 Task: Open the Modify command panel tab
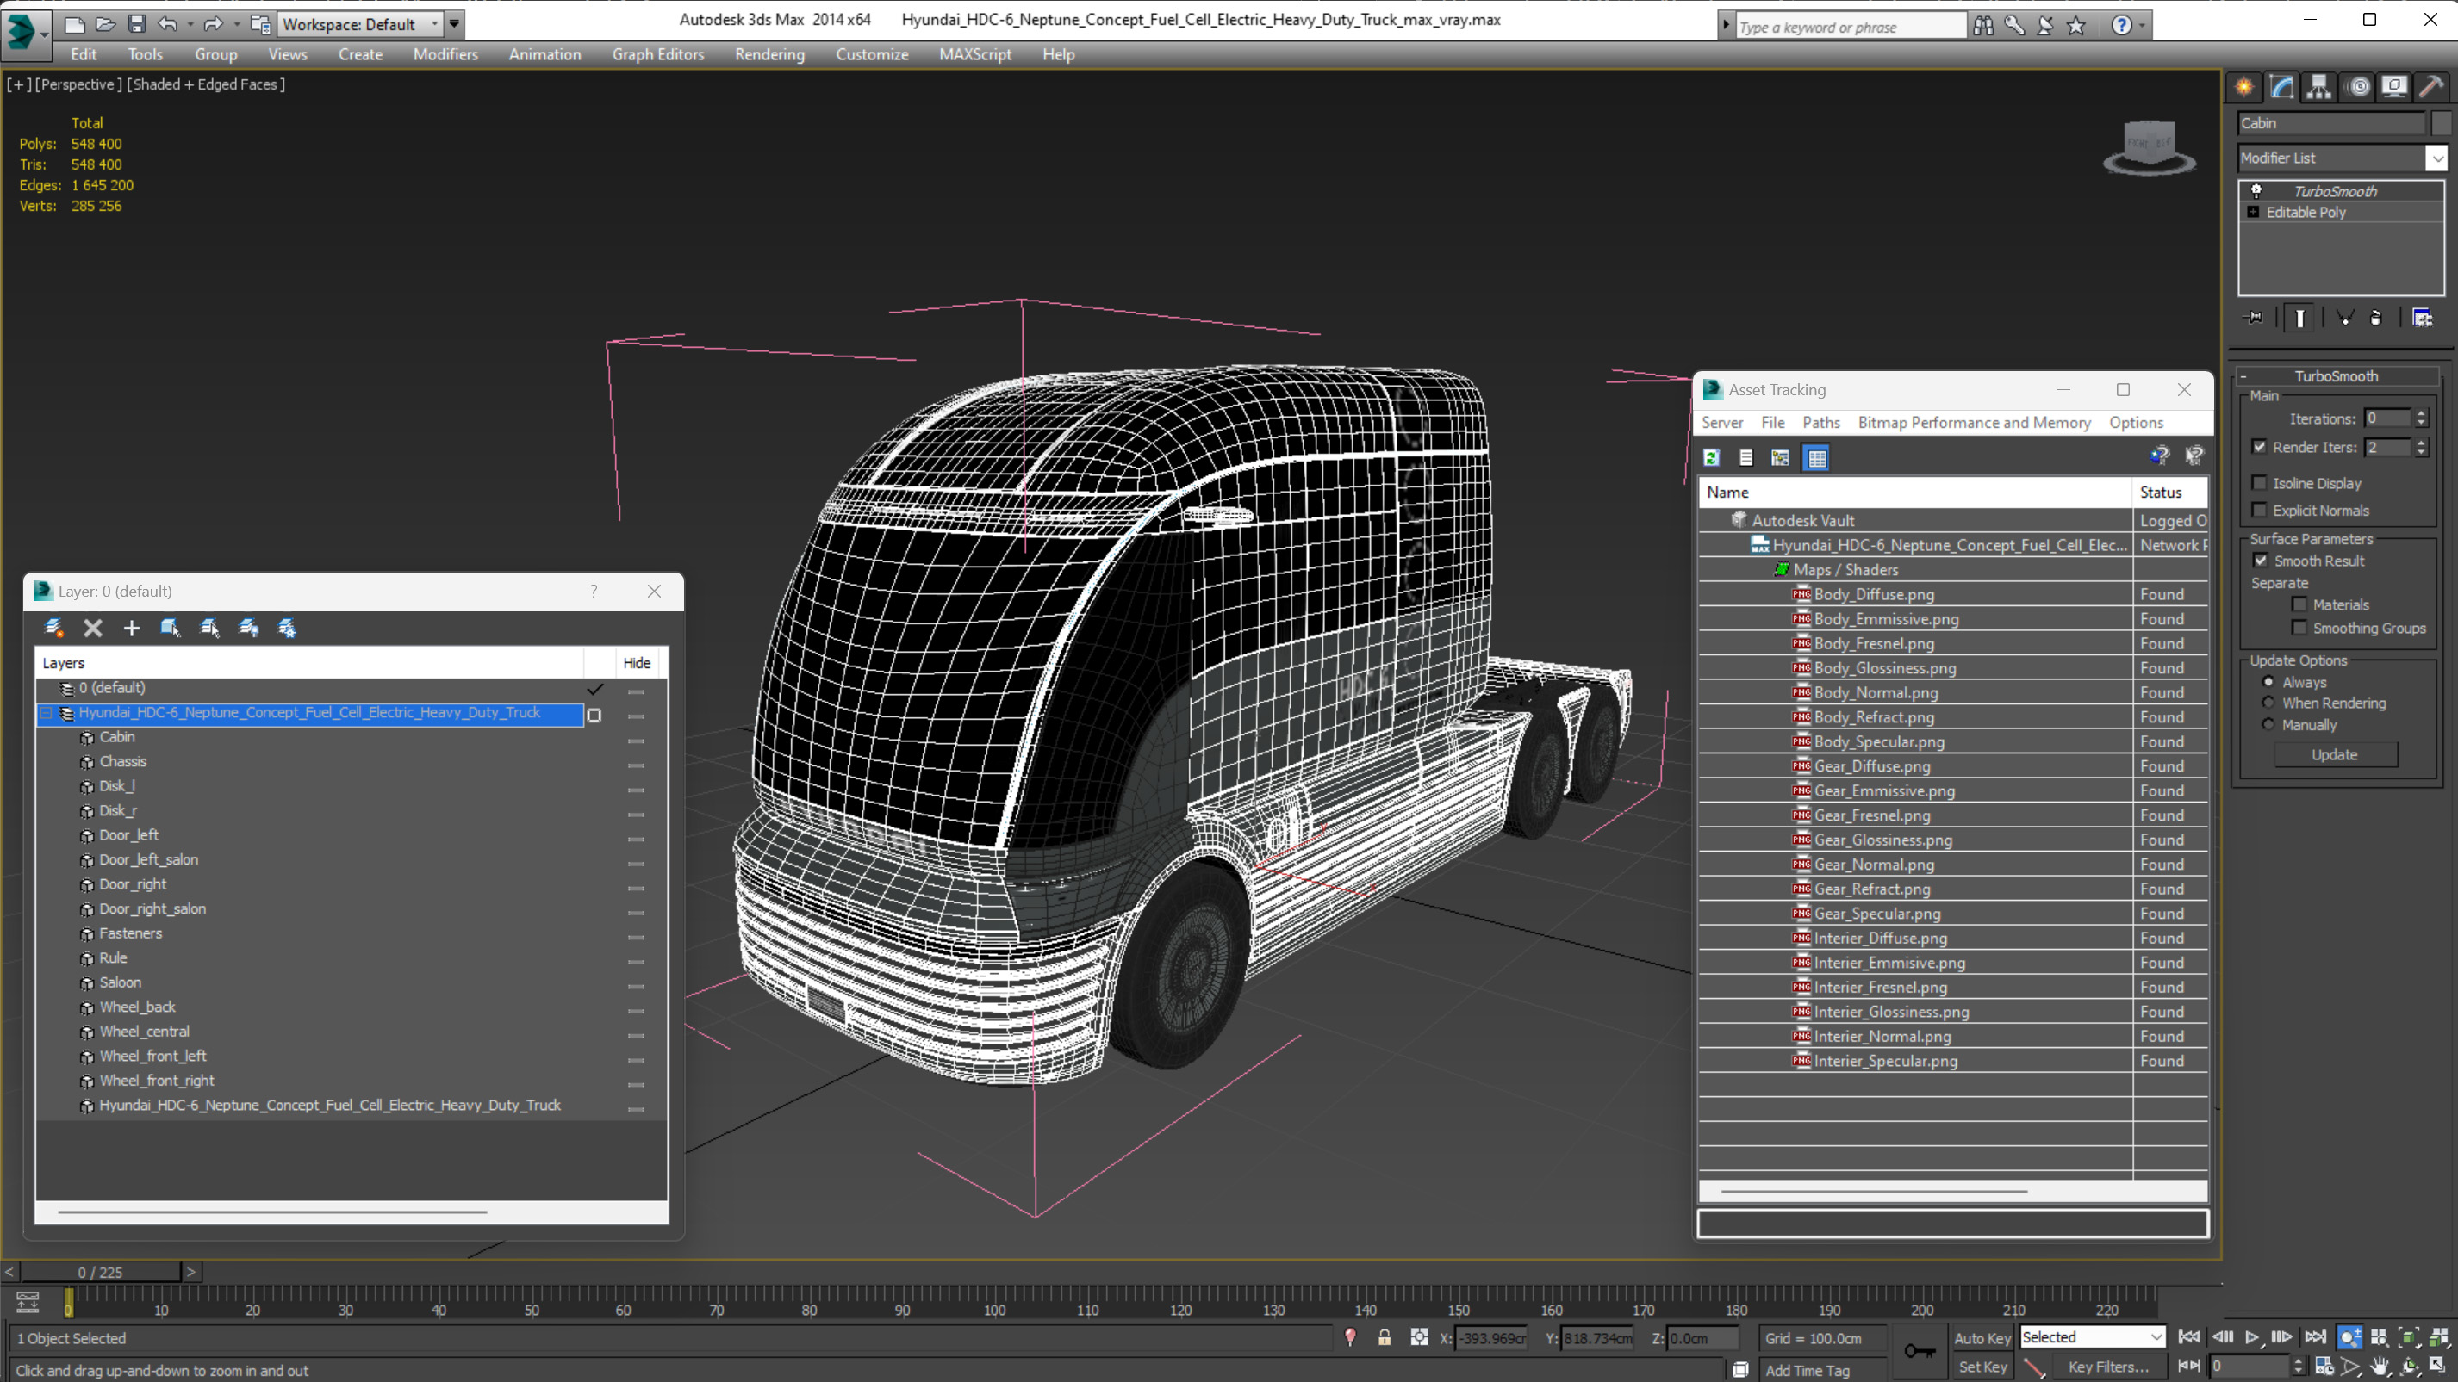click(2281, 87)
